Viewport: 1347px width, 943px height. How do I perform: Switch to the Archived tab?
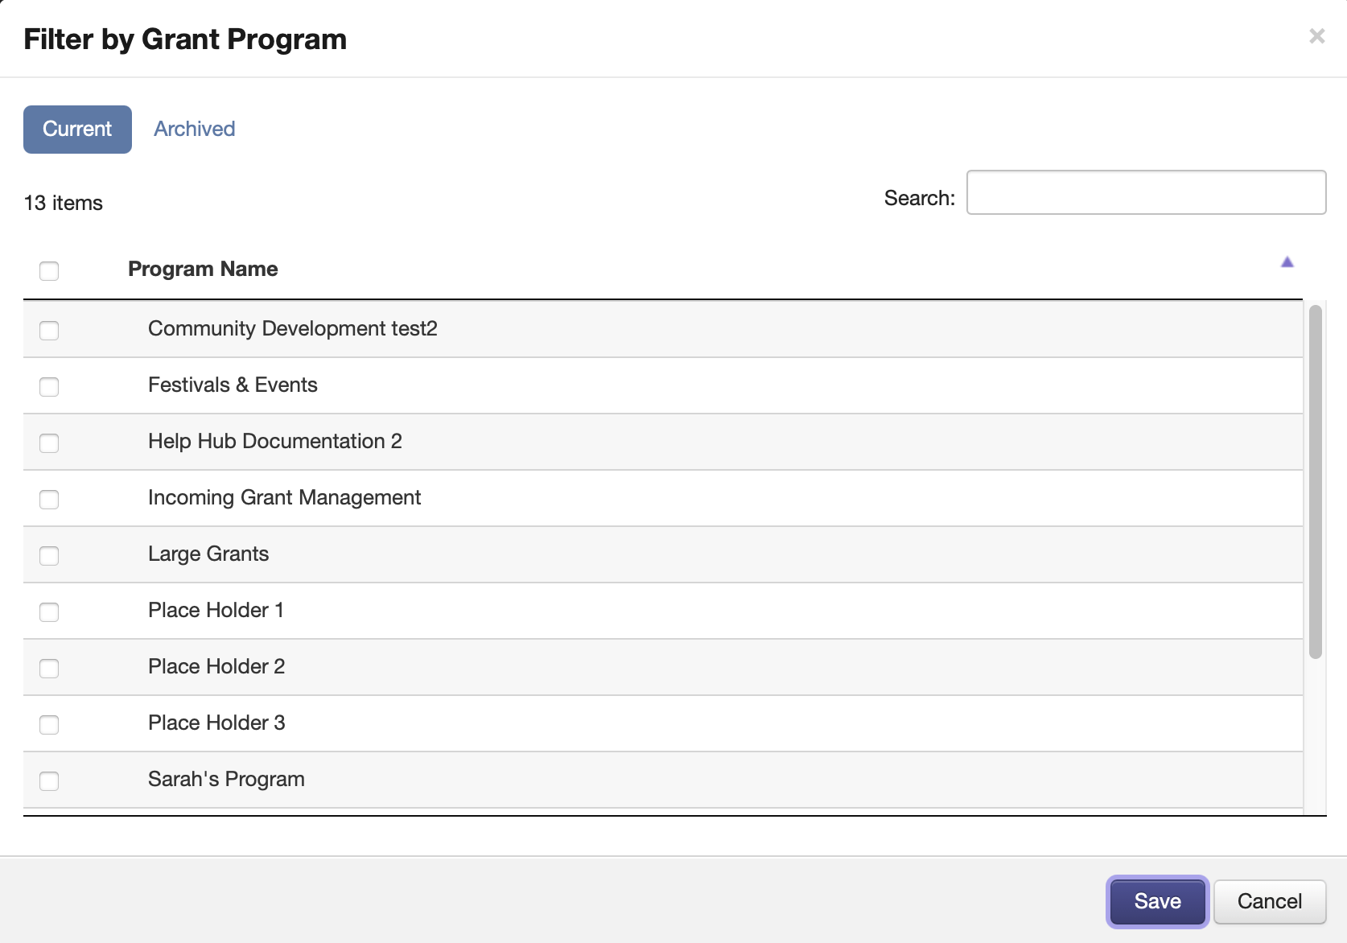pyautogui.click(x=195, y=129)
